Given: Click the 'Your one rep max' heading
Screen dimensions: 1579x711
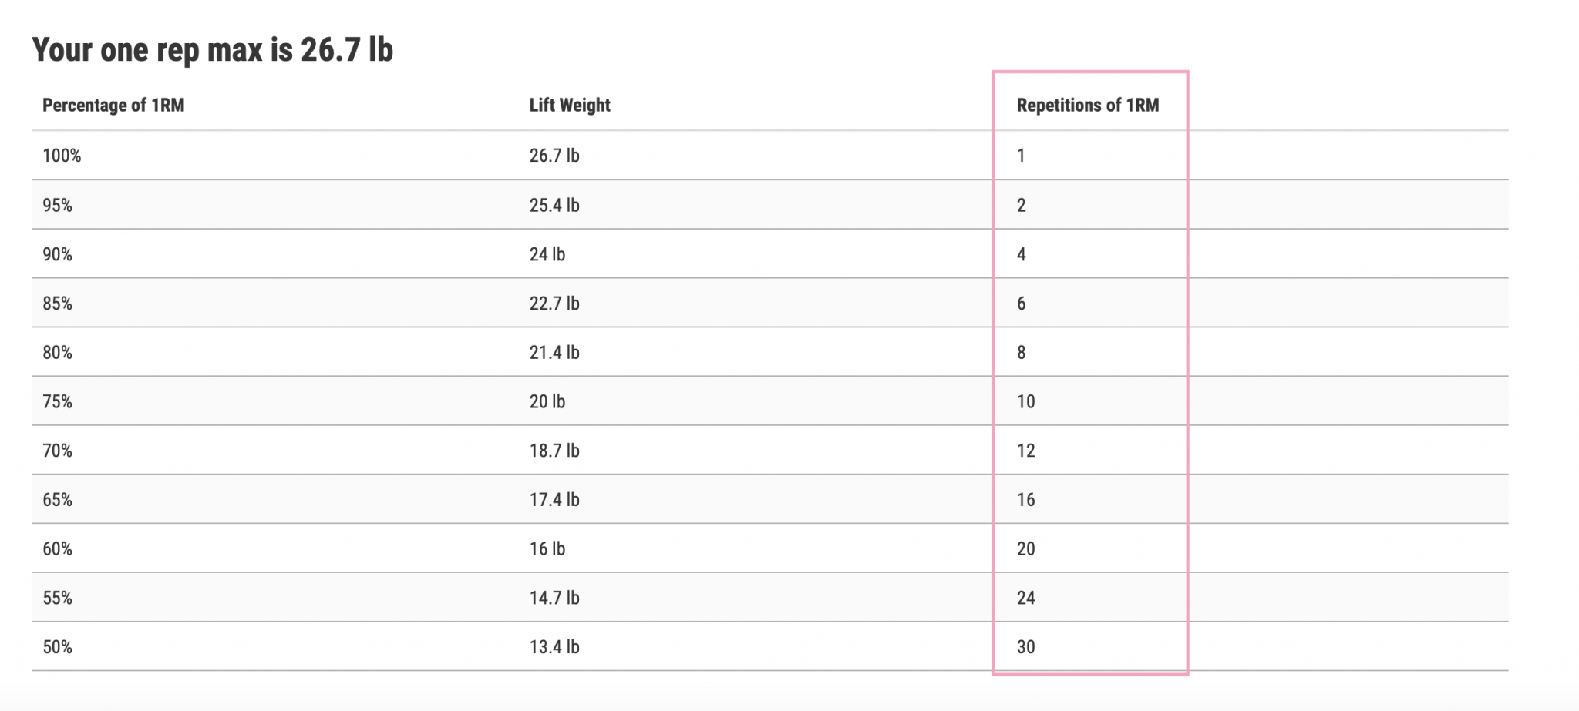Looking at the screenshot, I should [213, 50].
